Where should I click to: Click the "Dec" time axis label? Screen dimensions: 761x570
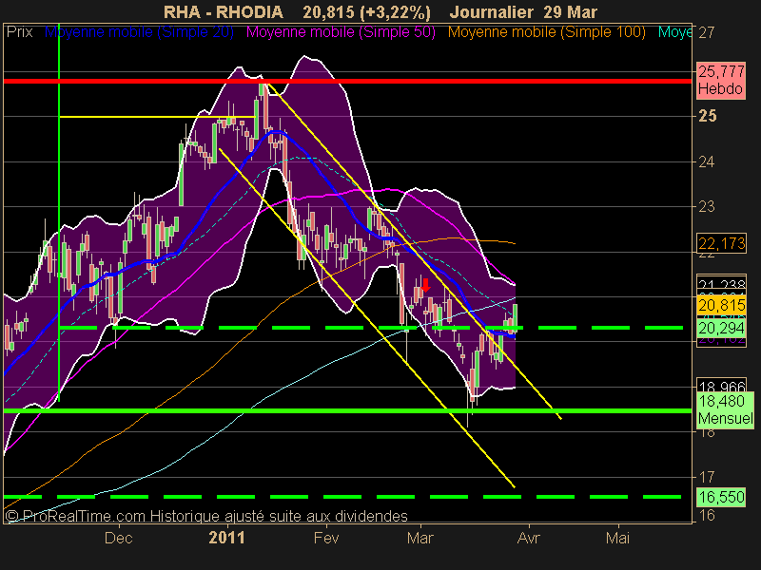(118, 538)
